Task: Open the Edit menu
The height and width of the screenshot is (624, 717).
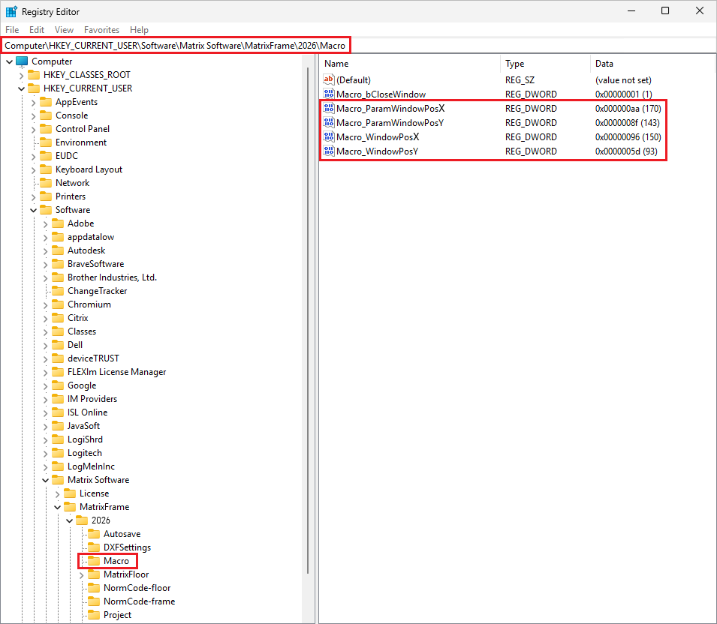Action: [x=37, y=30]
